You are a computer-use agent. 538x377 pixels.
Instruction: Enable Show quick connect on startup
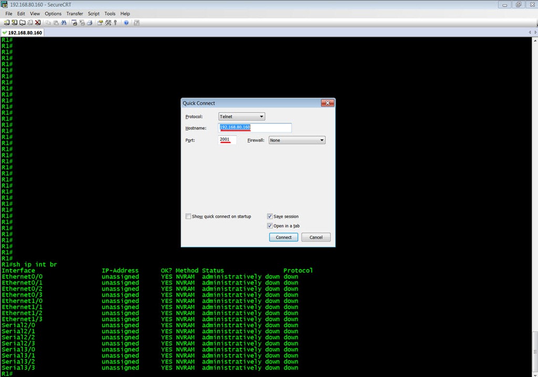(189, 217)
